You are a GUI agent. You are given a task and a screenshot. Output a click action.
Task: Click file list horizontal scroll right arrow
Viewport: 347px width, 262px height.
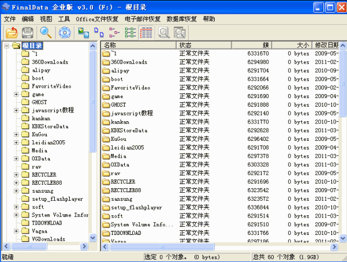334,246
